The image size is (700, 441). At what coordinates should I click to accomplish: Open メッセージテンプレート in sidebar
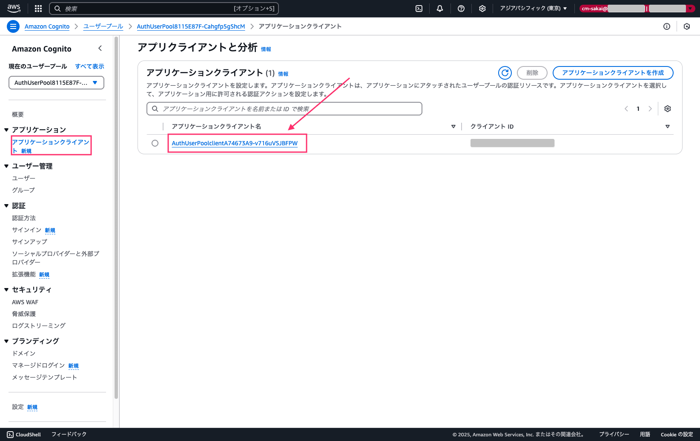pyautogui.click(x=45, y=377)
